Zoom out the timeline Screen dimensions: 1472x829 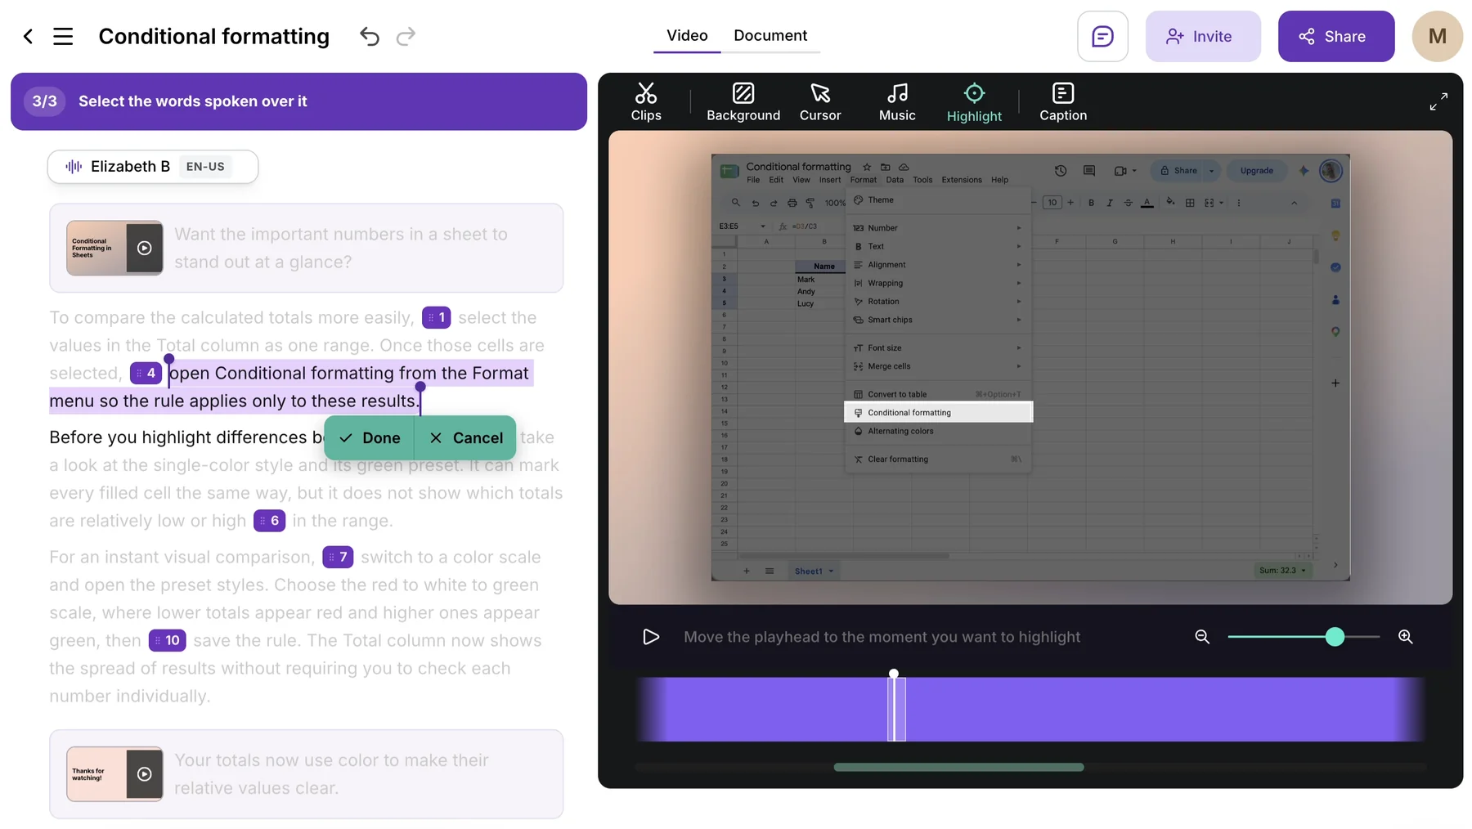pos(1202,637)
